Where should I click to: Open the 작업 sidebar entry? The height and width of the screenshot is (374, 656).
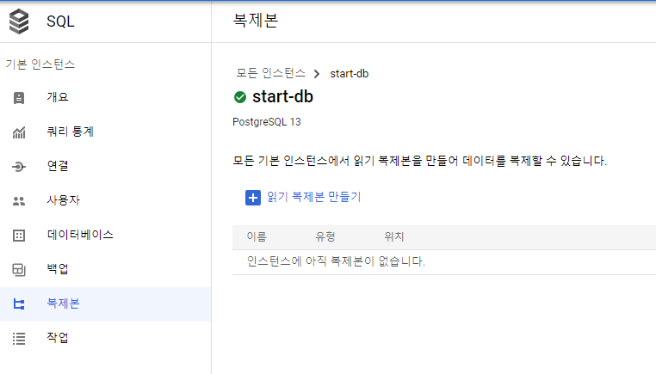click(x=58, y=338)
